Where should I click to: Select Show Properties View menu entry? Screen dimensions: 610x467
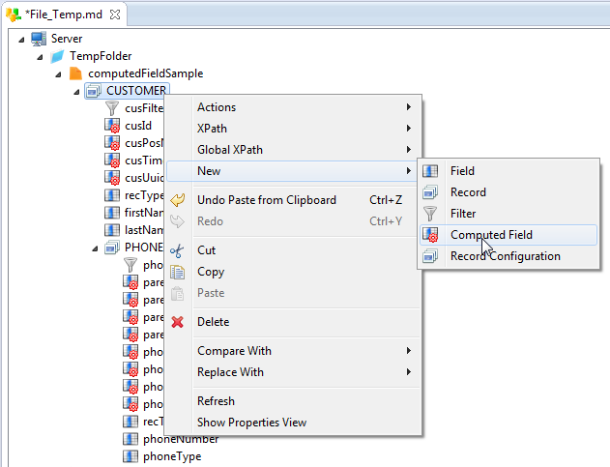coord(251,423)
